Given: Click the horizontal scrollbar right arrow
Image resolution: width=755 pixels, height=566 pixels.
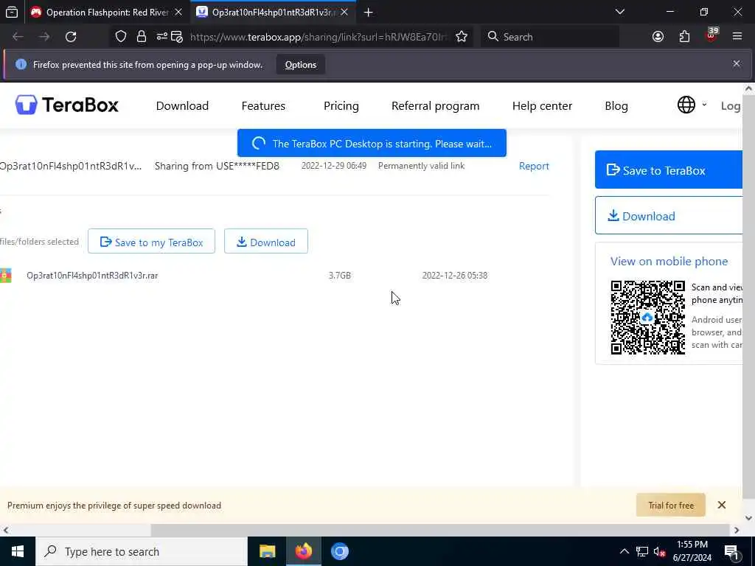Looking at the screenshot, I should click(x=737, y=530).
